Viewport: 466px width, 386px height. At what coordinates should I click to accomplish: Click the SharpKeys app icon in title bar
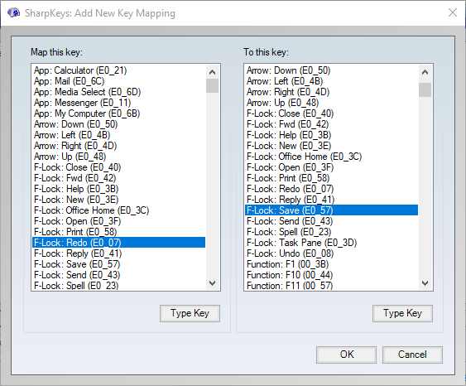pos(14,12)
